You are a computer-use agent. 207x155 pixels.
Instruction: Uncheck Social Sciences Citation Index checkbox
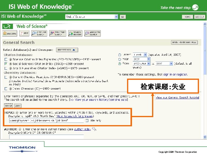tap(6, 64)
